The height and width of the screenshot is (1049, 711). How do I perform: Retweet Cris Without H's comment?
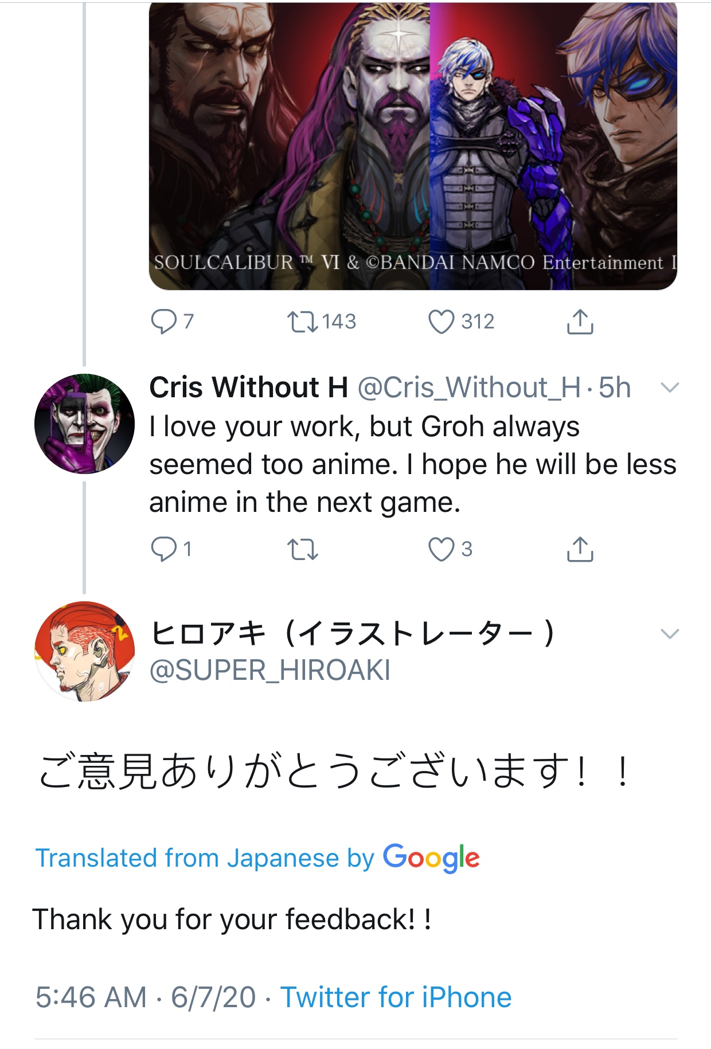tap(302, 549)
